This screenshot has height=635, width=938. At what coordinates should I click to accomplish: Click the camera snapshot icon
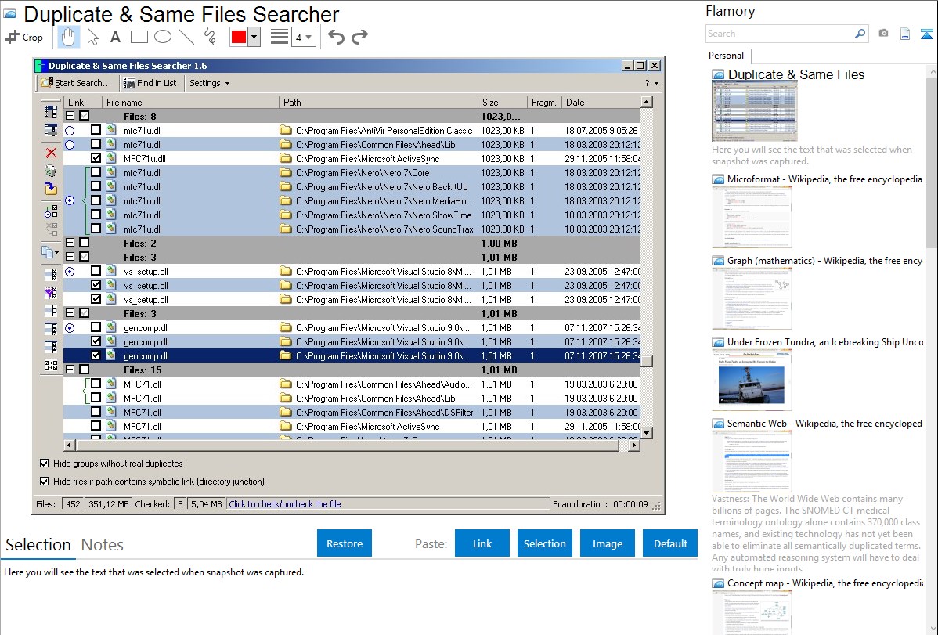point(883,34)
